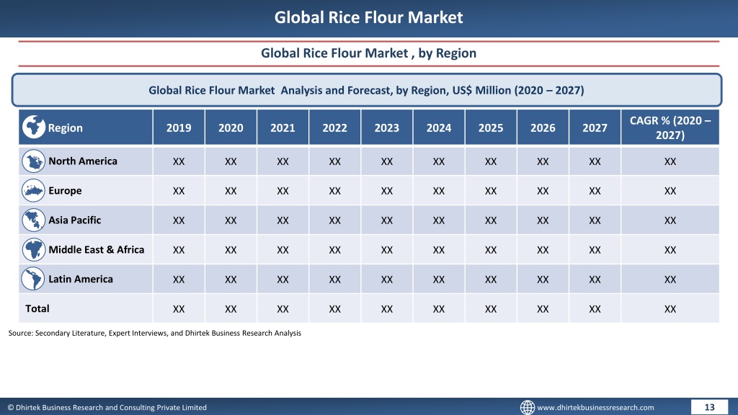Select the Total row label

[x=37, y=308]
